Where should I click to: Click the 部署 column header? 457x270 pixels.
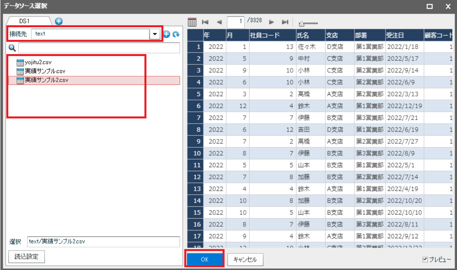pyautogui.click(x=370, y=35)
